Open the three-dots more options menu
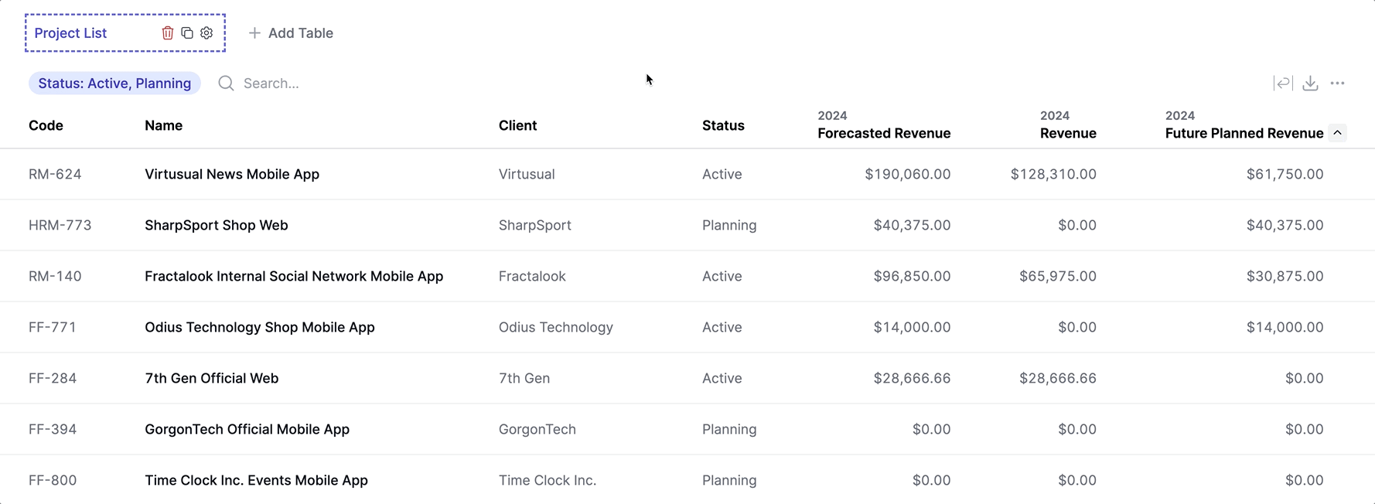Viewport: 1375px width, 504px height. pyautogui.click(x=1337, y=83)
